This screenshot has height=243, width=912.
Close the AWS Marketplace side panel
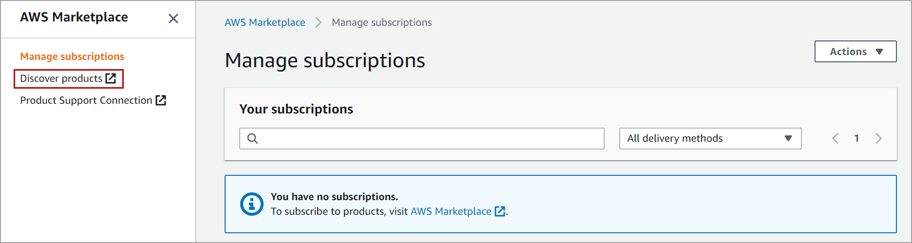click(173, 19)
